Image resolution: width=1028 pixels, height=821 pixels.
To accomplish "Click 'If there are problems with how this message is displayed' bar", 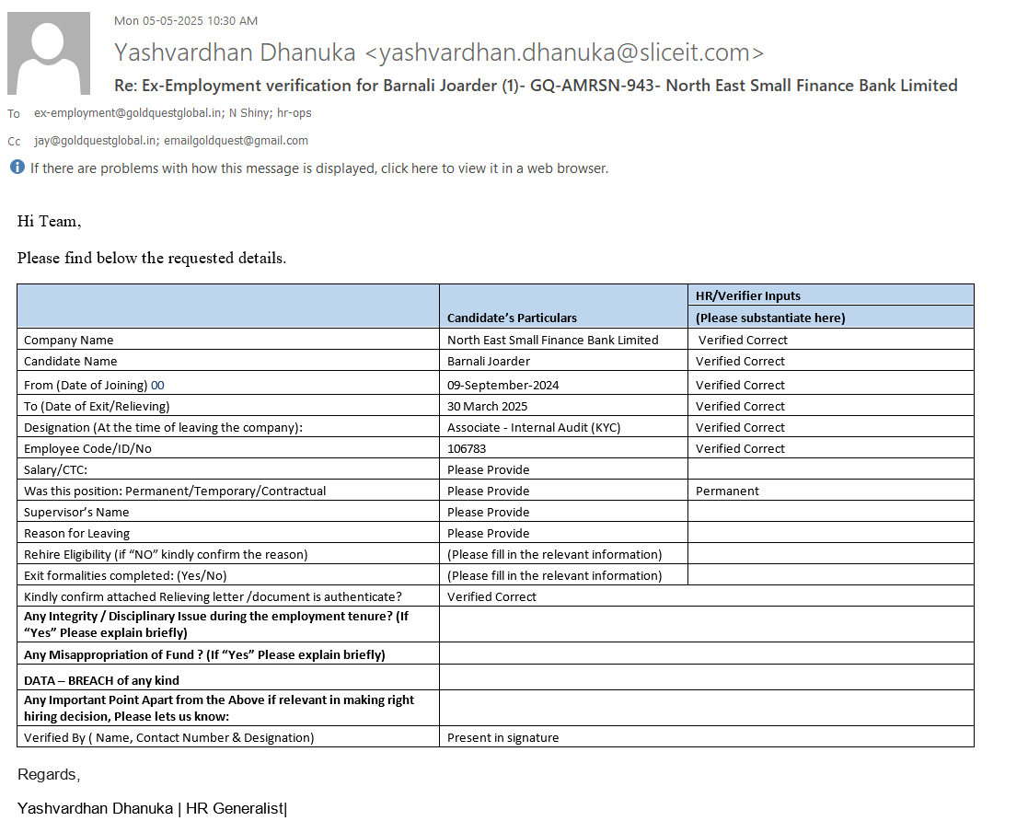I will 319,168.
